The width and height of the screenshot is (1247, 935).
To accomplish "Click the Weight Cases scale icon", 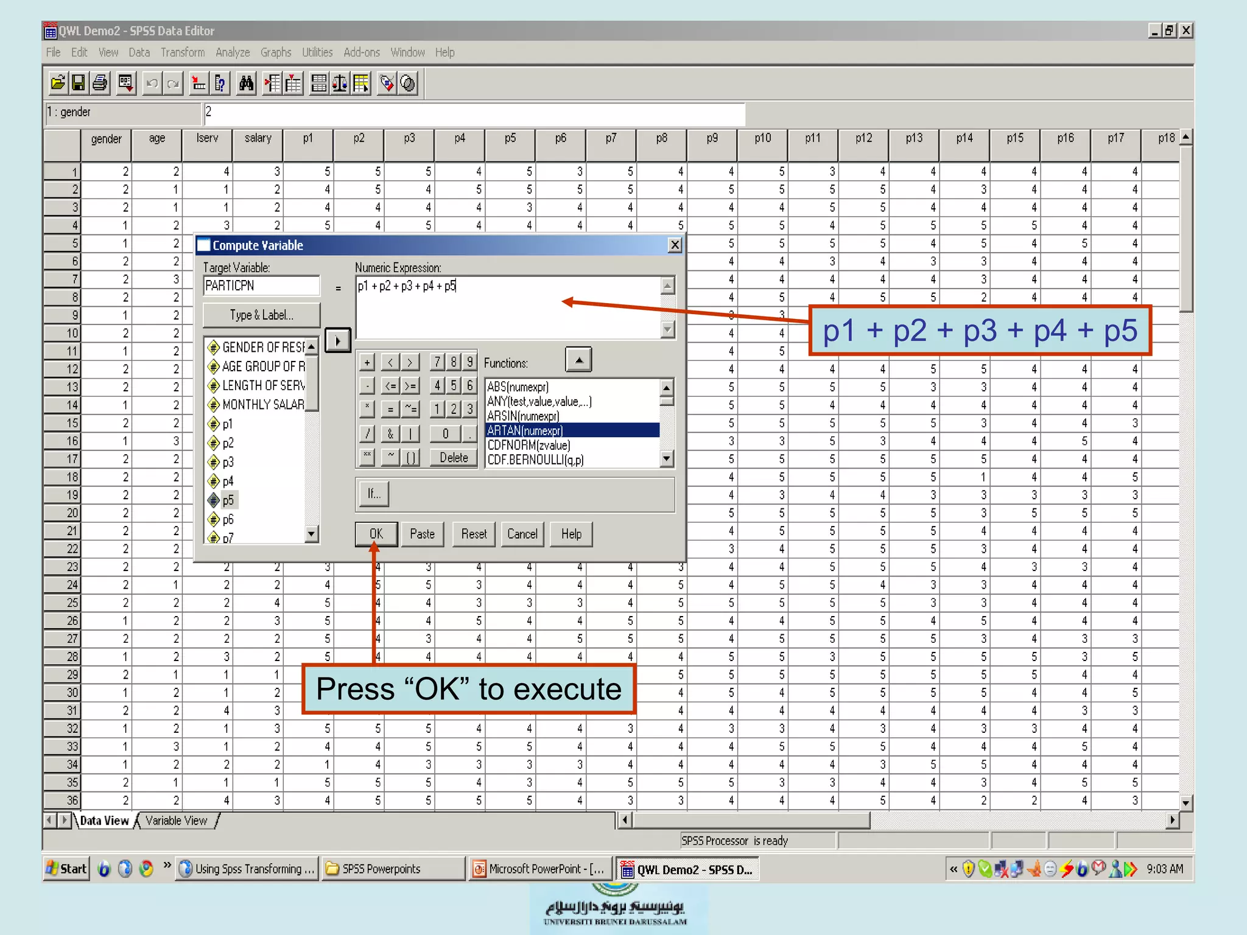I will [340, 83].
